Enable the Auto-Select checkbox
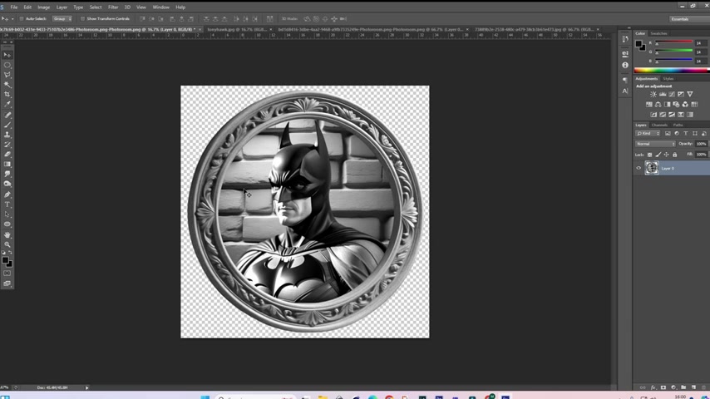 click(22, 19)
